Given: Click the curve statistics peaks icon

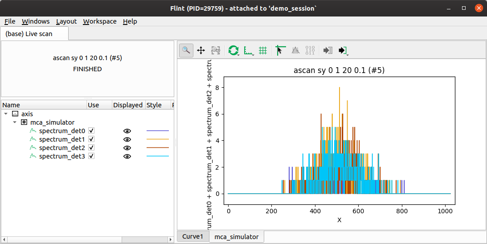Looking at the screenshot, I should [x=295, y=50].
